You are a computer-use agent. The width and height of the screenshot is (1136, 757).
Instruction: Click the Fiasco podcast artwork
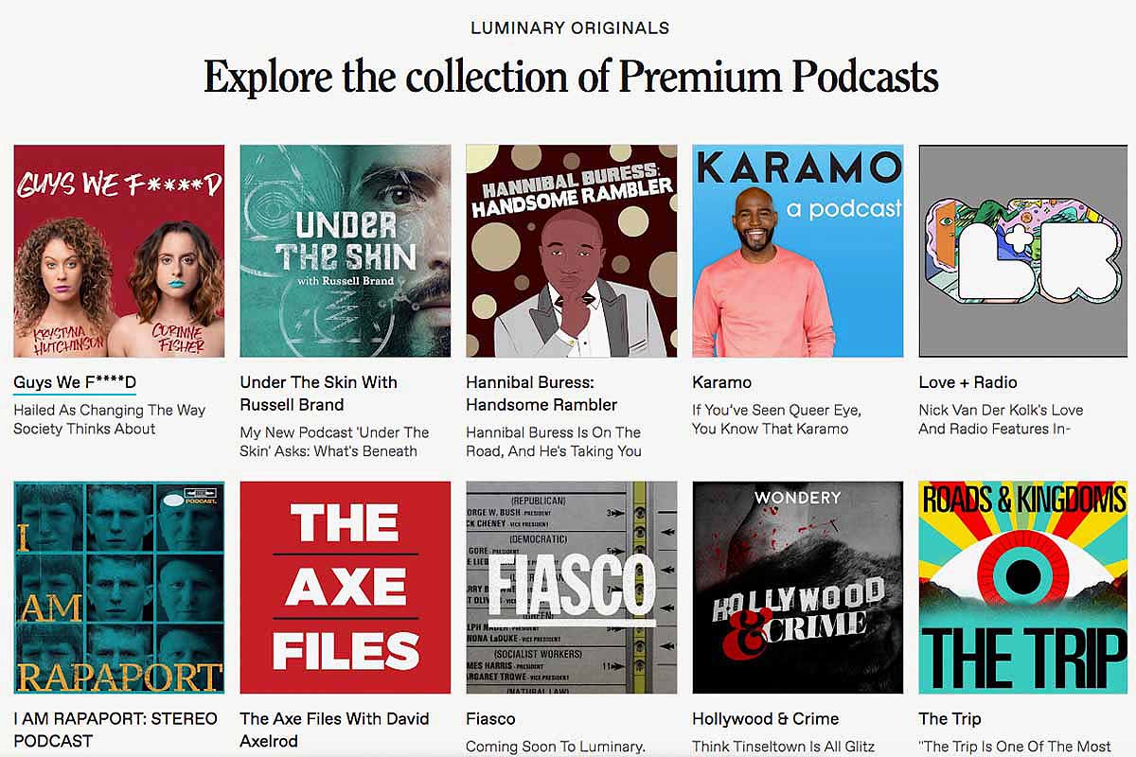pyautogui.click(x=572, y=588)
